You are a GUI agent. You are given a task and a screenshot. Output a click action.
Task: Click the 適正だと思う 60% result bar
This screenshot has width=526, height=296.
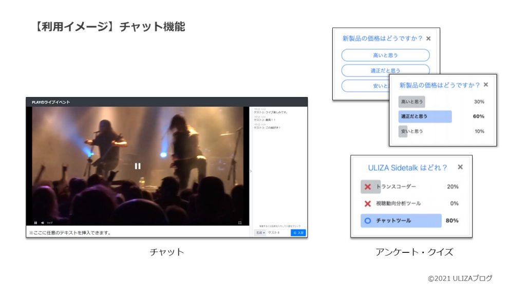(425, 117)
